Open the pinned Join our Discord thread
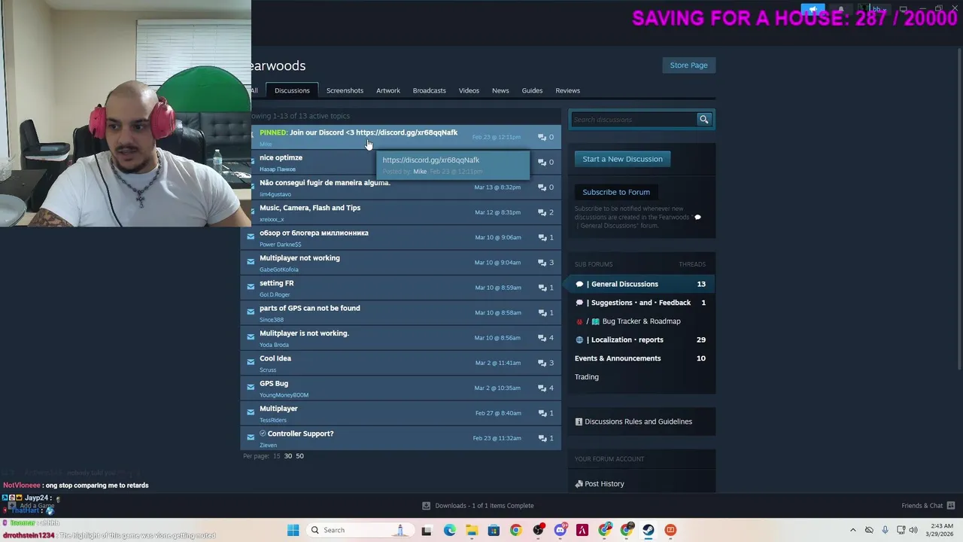The width and height of the screenshot is (963, 542). 358,132
